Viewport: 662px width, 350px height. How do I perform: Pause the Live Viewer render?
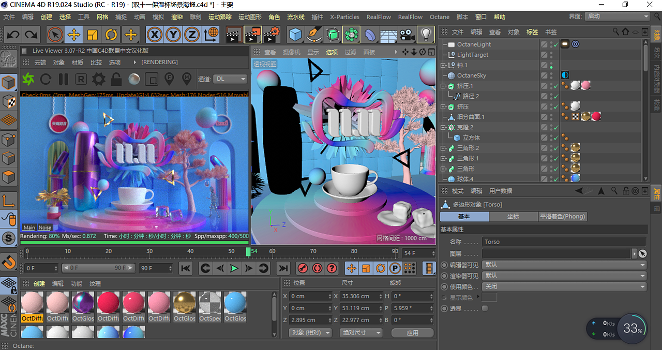(64, 79)
